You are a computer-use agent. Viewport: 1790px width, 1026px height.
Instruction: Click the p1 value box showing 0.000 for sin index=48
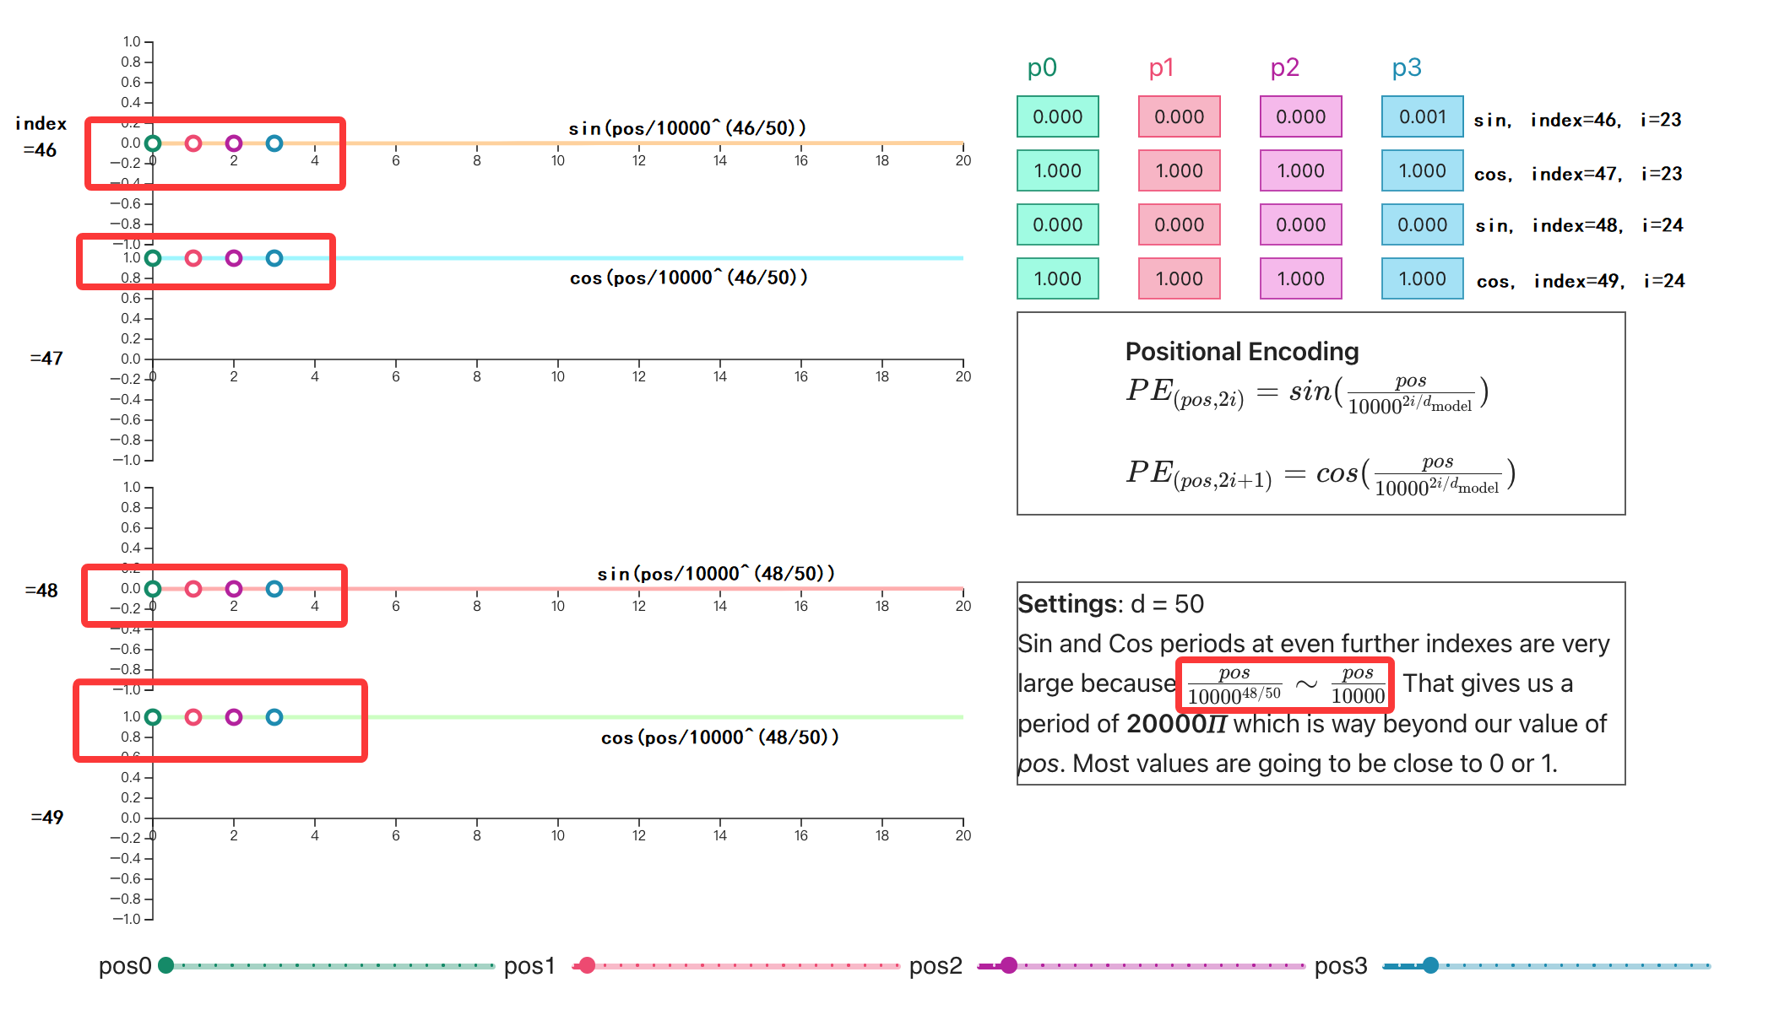[1179, 224]
